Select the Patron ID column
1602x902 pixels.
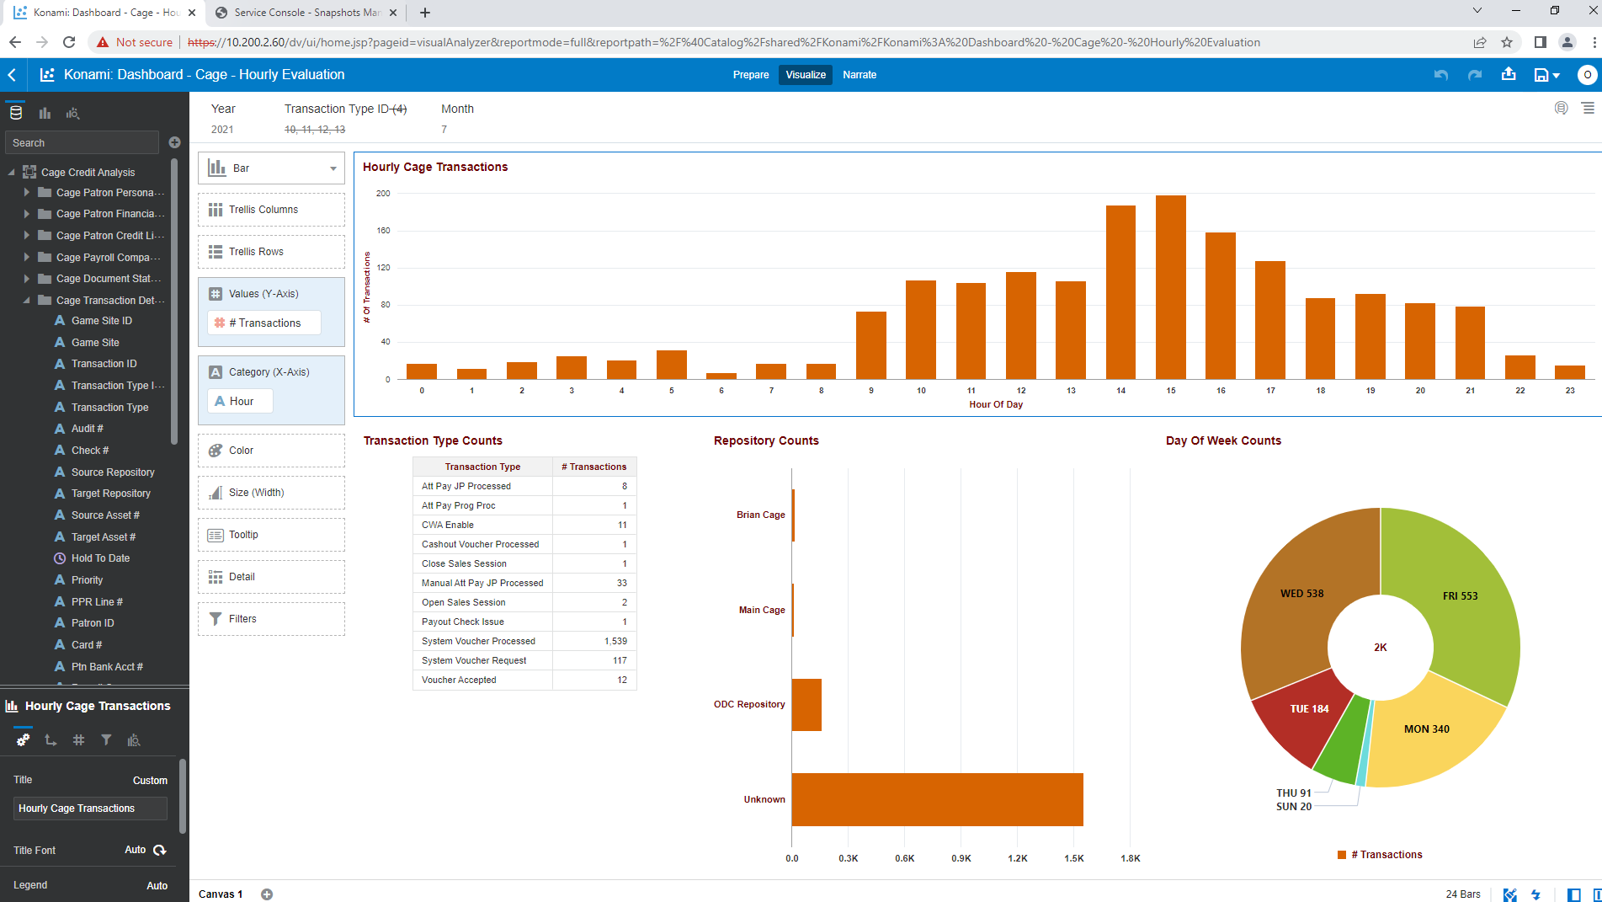[x=93, y=623]
